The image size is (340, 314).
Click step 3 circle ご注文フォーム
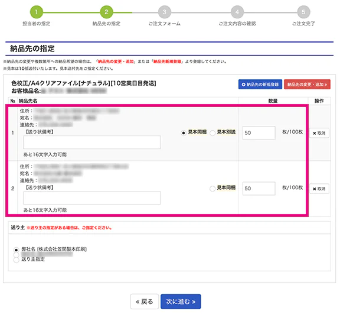tap(164, 12)
